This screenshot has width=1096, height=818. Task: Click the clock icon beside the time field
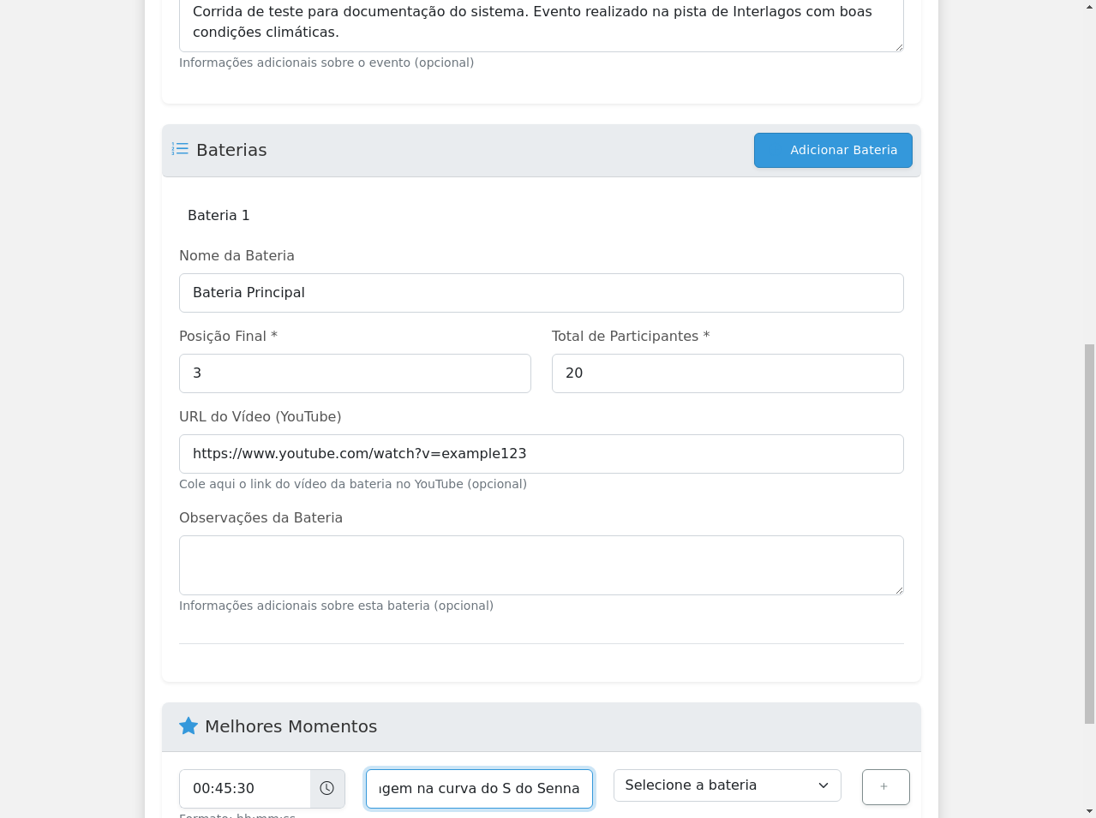(327, 788)
